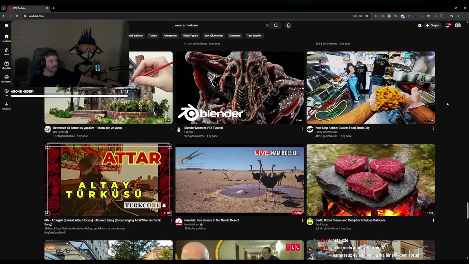469x264 pixels.
Task: Click the page vertical scrollbar thumb
Action: coord(467,210)
